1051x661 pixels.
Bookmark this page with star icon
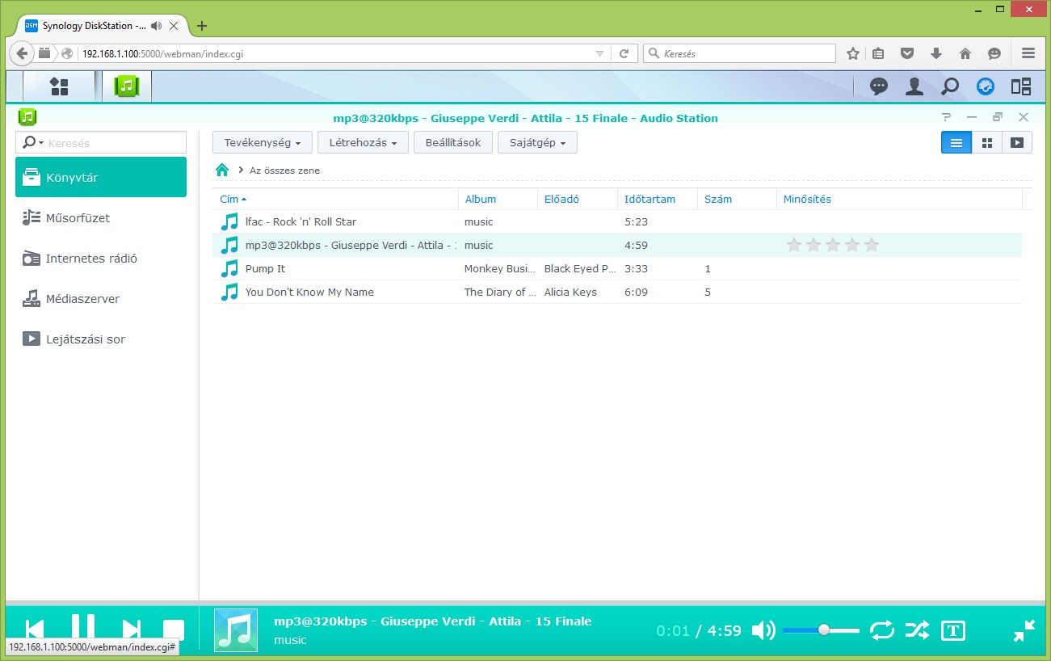click(852, 53)
